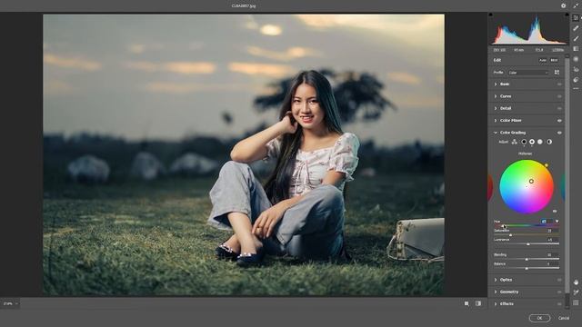Toggle Basic panel visibility eye

click(559, 84)
